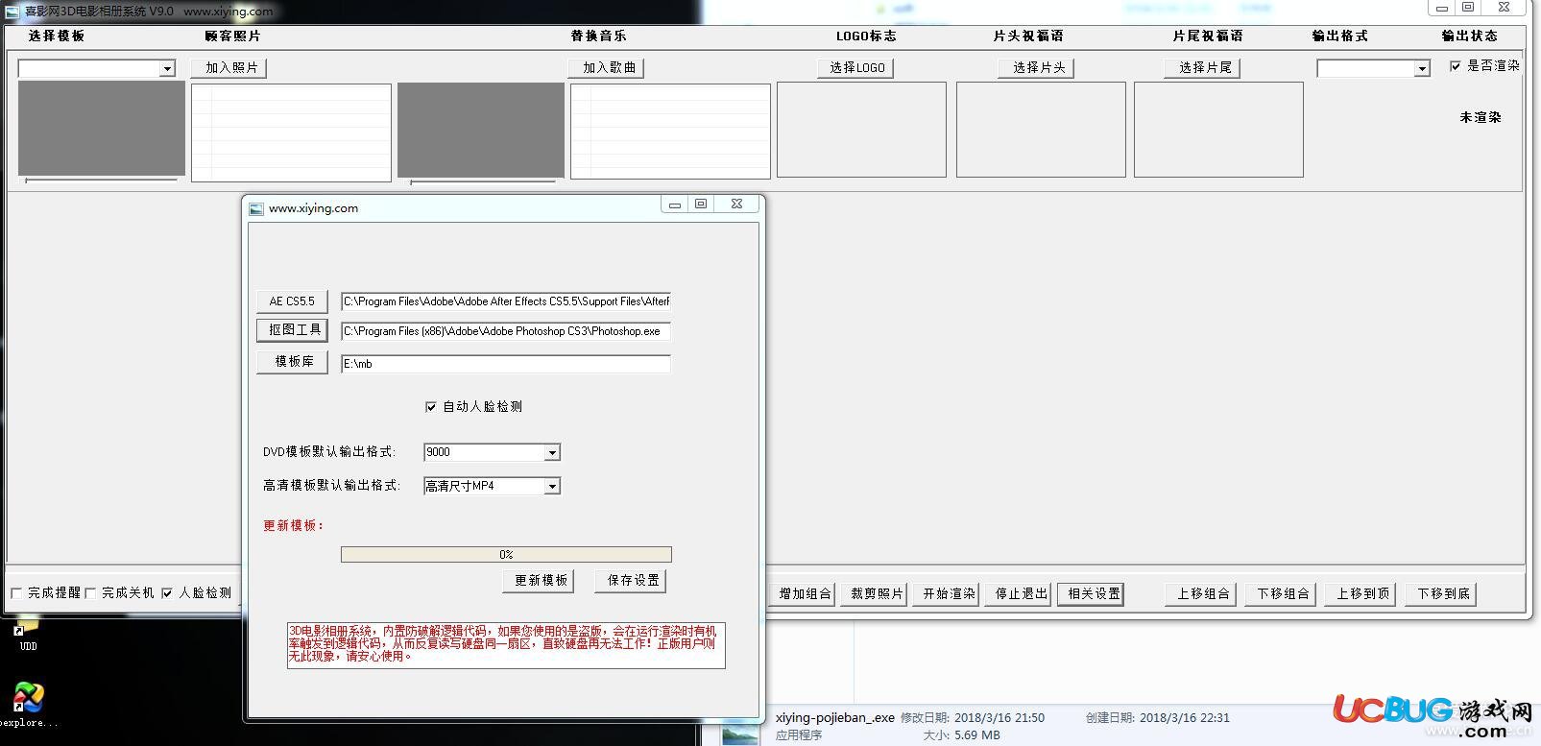This screenshot has height=746, width=1541.
Task: Click the template preview thumbnail
Action: pyautogui.click(x=102, y=128)
